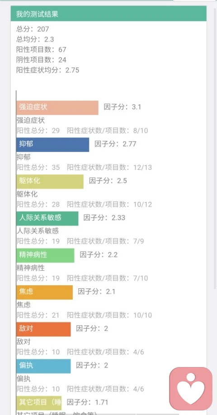Select the blue 抑郁 bar
The width and height of the screenshot is (217, 415).
(52, 144)
